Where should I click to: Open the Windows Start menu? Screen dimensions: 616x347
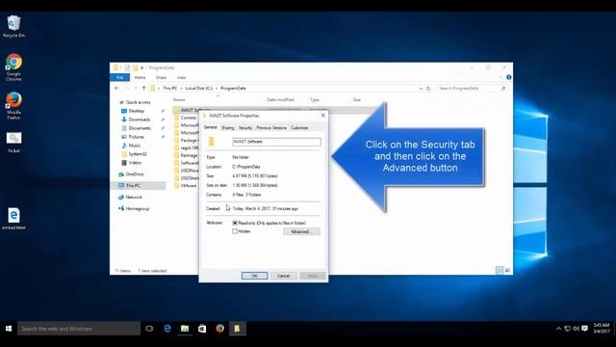coord(9,328)
